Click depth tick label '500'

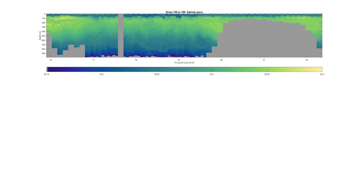tap(43, 36)
